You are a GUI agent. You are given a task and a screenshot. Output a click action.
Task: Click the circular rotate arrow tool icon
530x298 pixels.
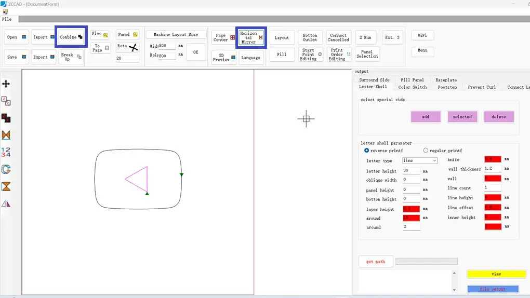6,169
